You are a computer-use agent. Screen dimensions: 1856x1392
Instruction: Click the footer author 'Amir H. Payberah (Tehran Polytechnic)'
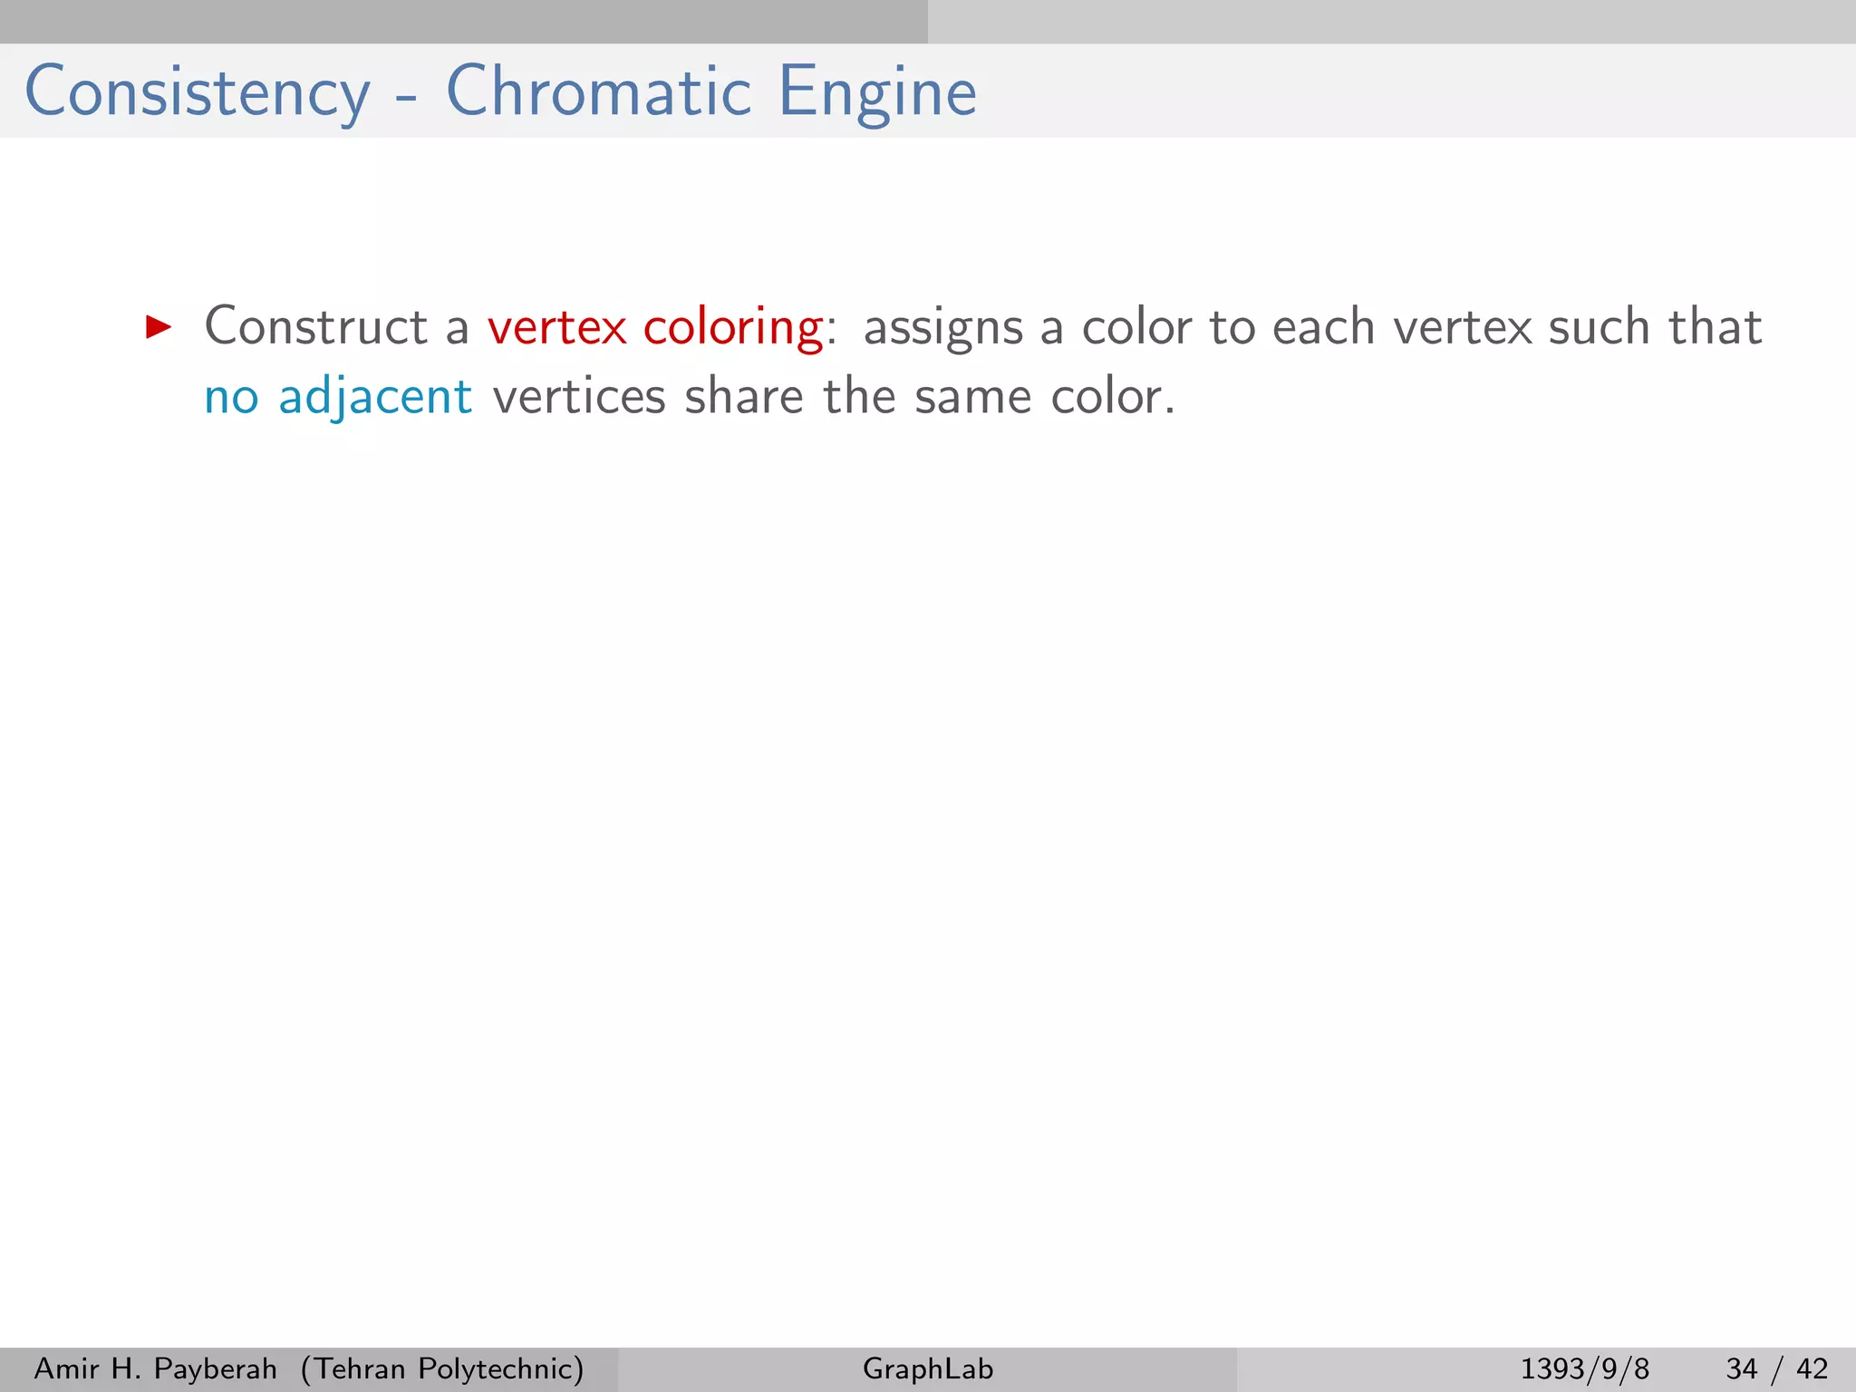click(309, 1368)
